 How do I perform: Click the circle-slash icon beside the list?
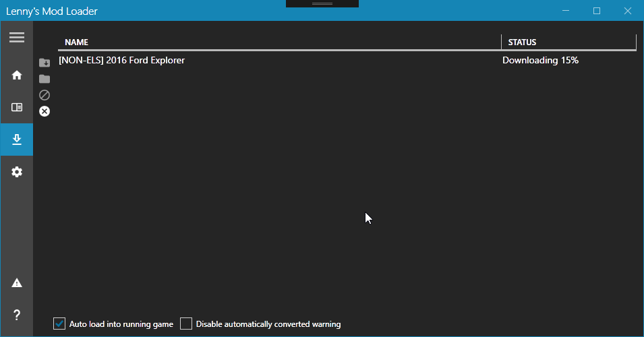click(x=45, y=95)
